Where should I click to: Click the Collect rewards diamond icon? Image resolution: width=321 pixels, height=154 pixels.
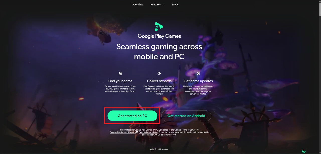(159, 74)
